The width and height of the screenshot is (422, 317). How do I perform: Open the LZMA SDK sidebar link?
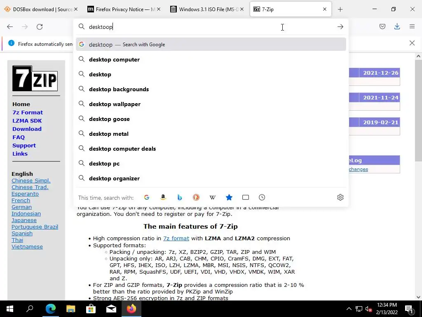(x=27, y=121)
